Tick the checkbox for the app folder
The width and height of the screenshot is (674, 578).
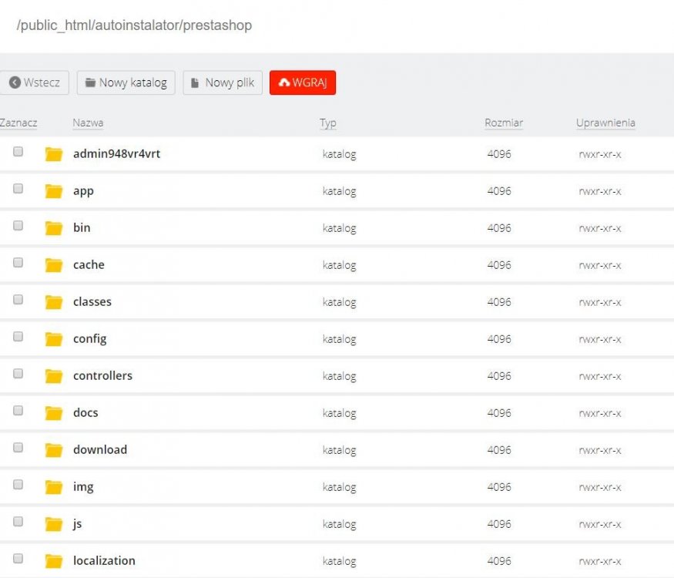[x=18, y=189]
